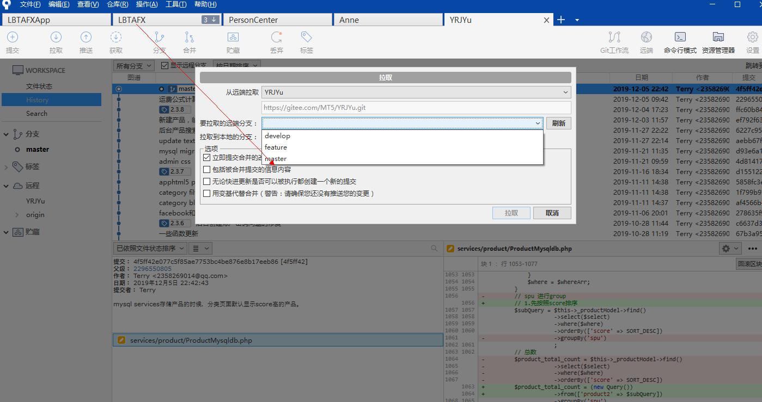The width and height of the screenshot is (762, 402).
Task: Switch to the LBTAFX tab
Action: 167,20
